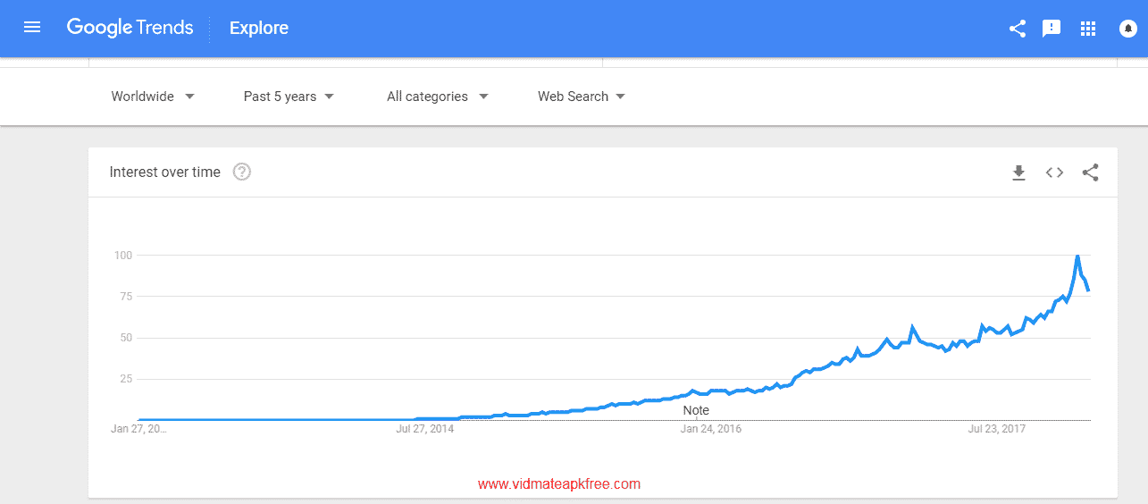This screenshot has height=504, width=1148.
Task: Click the notifications bell icon
Action: [1127, 29]
